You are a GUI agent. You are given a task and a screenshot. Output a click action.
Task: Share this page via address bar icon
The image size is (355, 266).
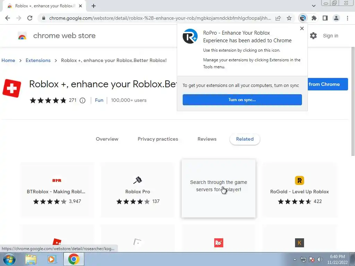(278, 18)
